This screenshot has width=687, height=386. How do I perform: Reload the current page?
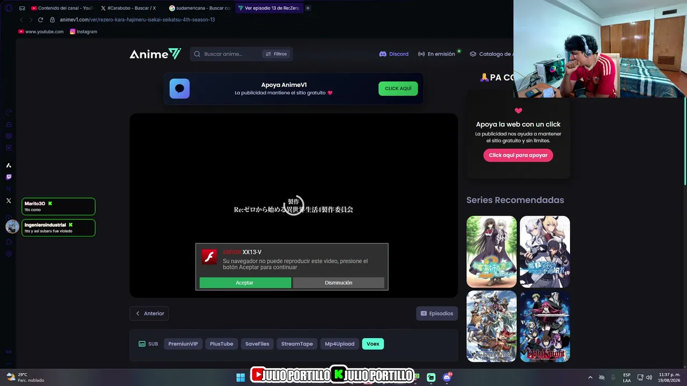click(x=40, y=20)
